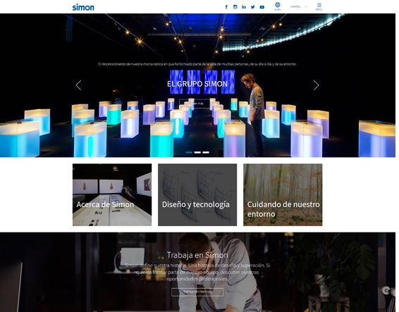
Task: Click the Simon logo
Action: pyautogui.click(x=83, y=7)
